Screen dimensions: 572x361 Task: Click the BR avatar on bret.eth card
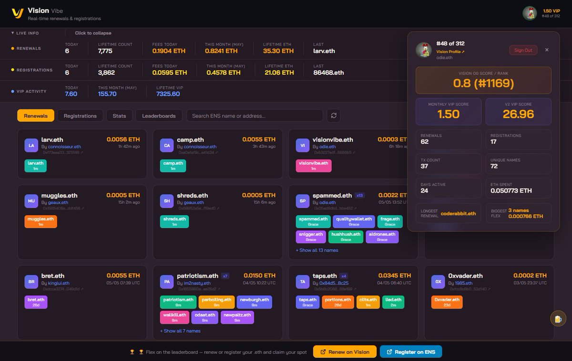pos(31,281)
